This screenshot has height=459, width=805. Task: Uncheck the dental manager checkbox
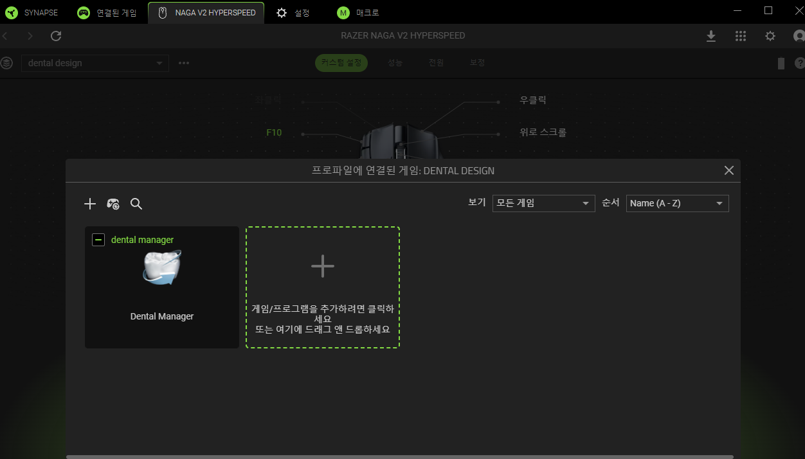[98, 240]
